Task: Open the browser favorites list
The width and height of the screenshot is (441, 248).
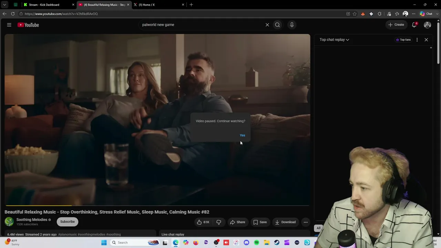Action: point(397,14)
